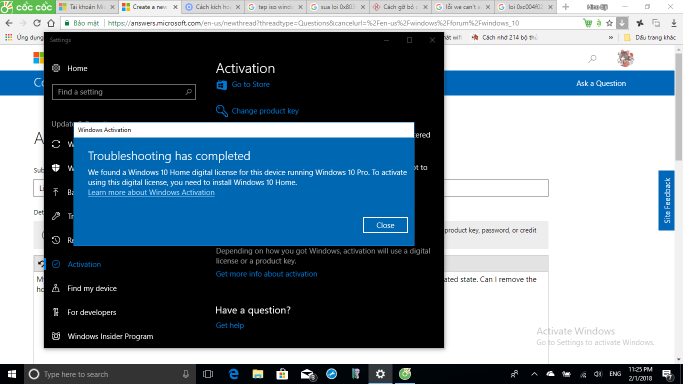This screenshot has width=683, height=384.
Task: Open the Cốc Cốc taskbar icon
Action: [404, 374]
